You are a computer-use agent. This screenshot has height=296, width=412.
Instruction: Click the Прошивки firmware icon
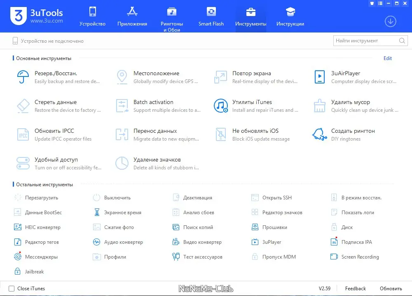255,227
